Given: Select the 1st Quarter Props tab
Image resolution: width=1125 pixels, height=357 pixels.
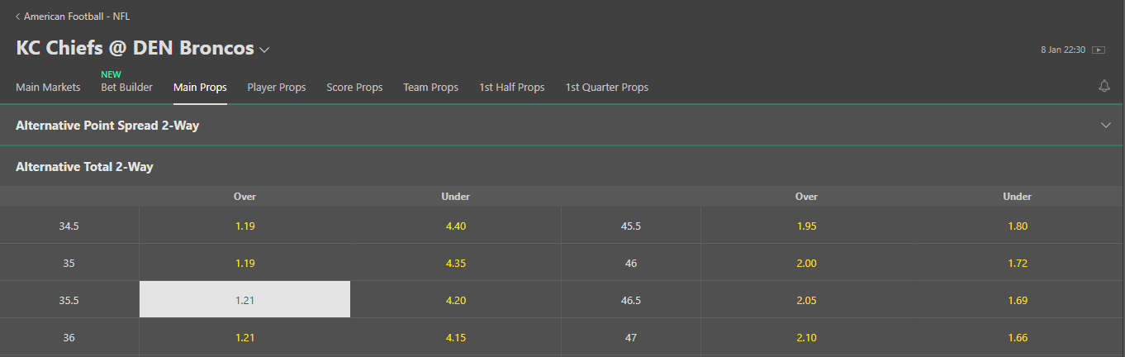Looking at the screenshot, I should click(x=607, y=87).
